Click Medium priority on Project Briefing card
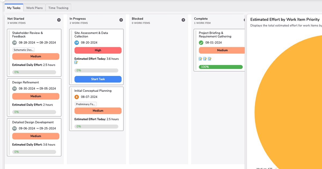 coord(222,50)
